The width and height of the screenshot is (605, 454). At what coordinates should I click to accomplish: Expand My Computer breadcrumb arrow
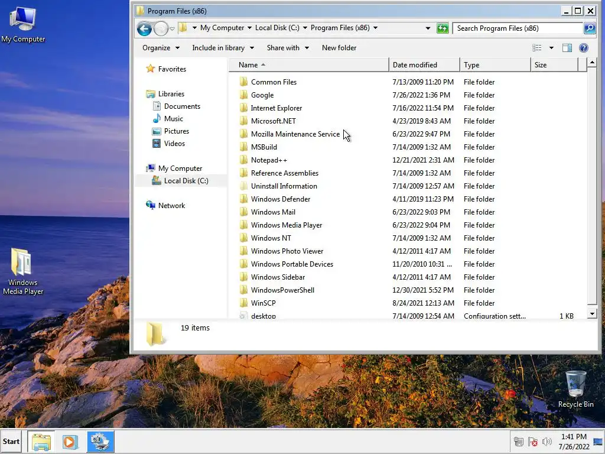click(250, 28)
